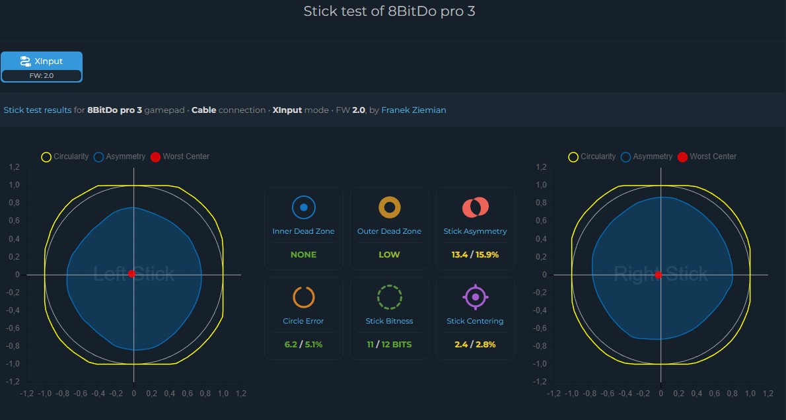Click the Stick Asymmetry overlapping circles icon
Screen dimensions: 786x420
click(475, 207)
